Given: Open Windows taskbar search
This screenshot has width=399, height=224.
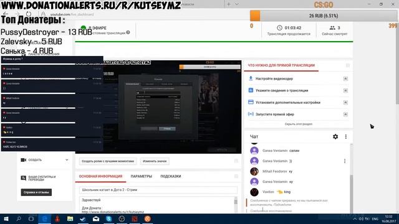Looking at the screenshot, I should click(19, 218).
